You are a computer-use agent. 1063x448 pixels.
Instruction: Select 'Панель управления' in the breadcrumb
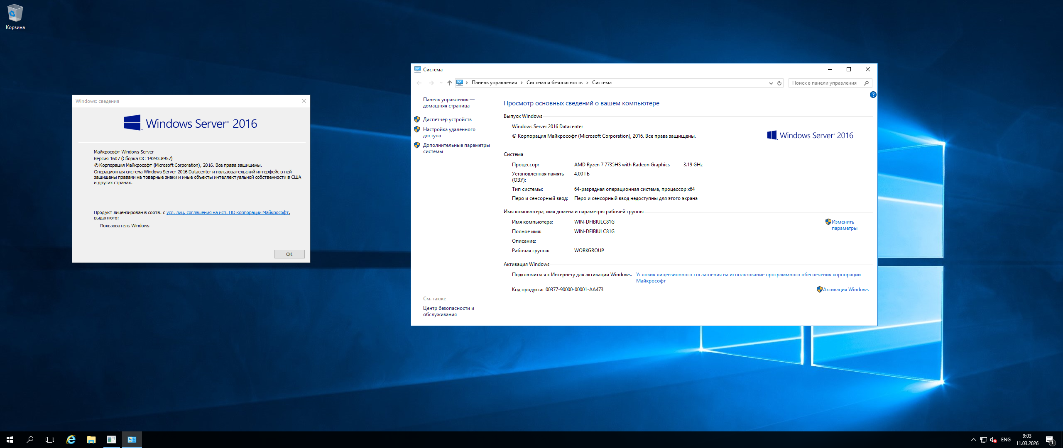tap(494, 83)
